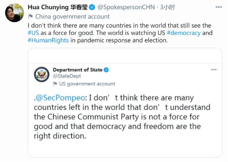Open Hua Chunying's profile via display name

pos(58,7)
